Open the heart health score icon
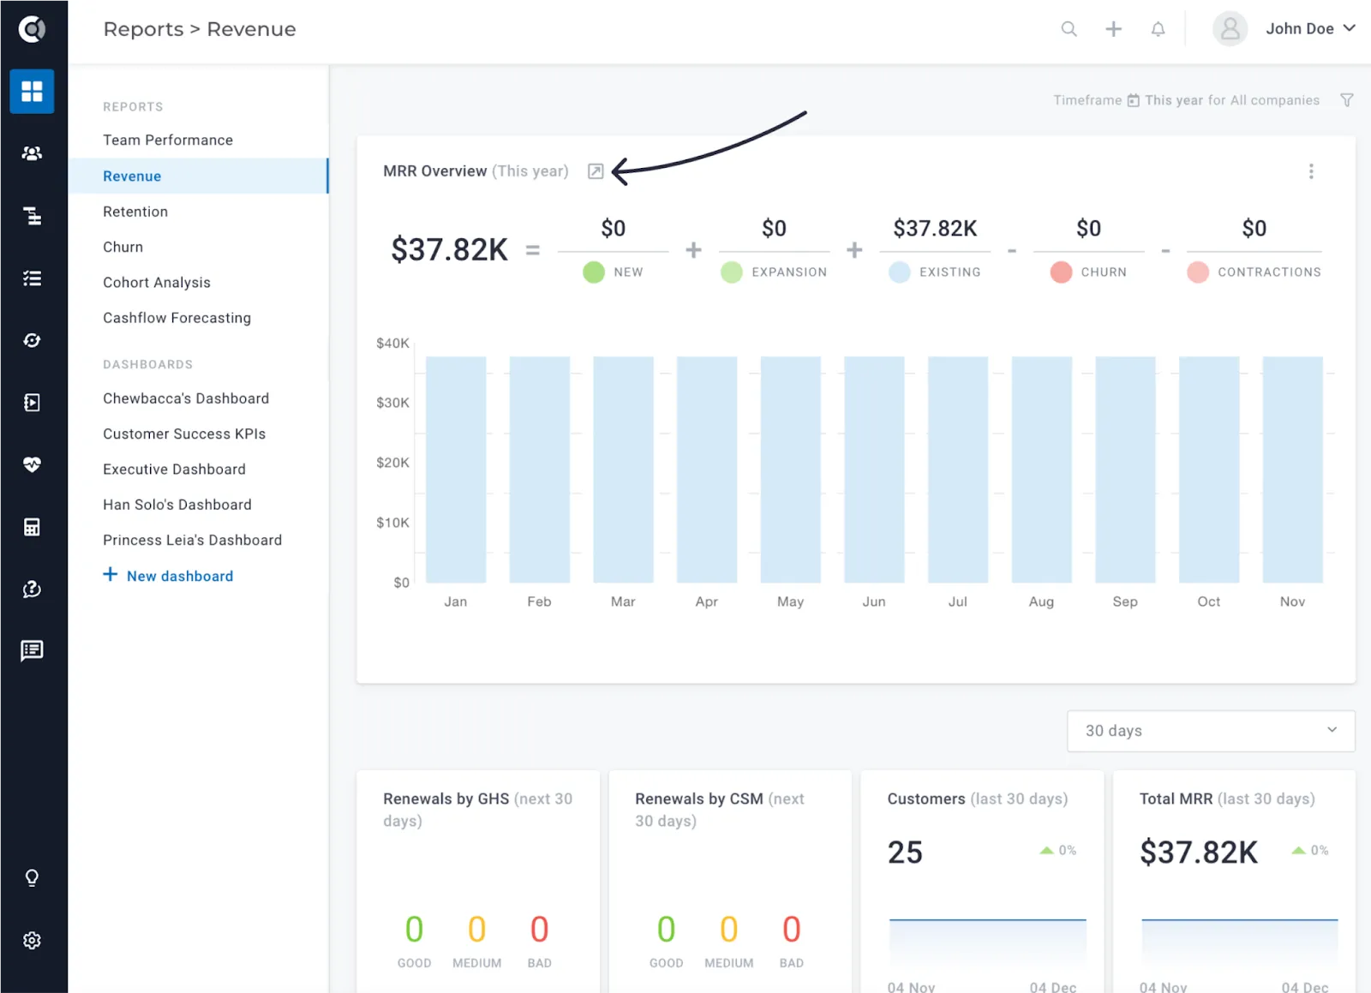 pyautogui.click(x=32, y=464)
